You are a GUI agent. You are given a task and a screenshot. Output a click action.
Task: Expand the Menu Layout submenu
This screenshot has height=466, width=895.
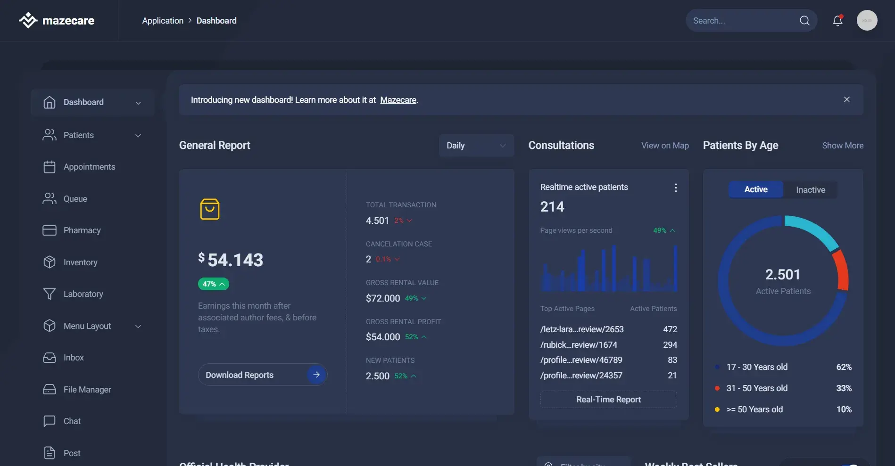click(x=138, y=326)
